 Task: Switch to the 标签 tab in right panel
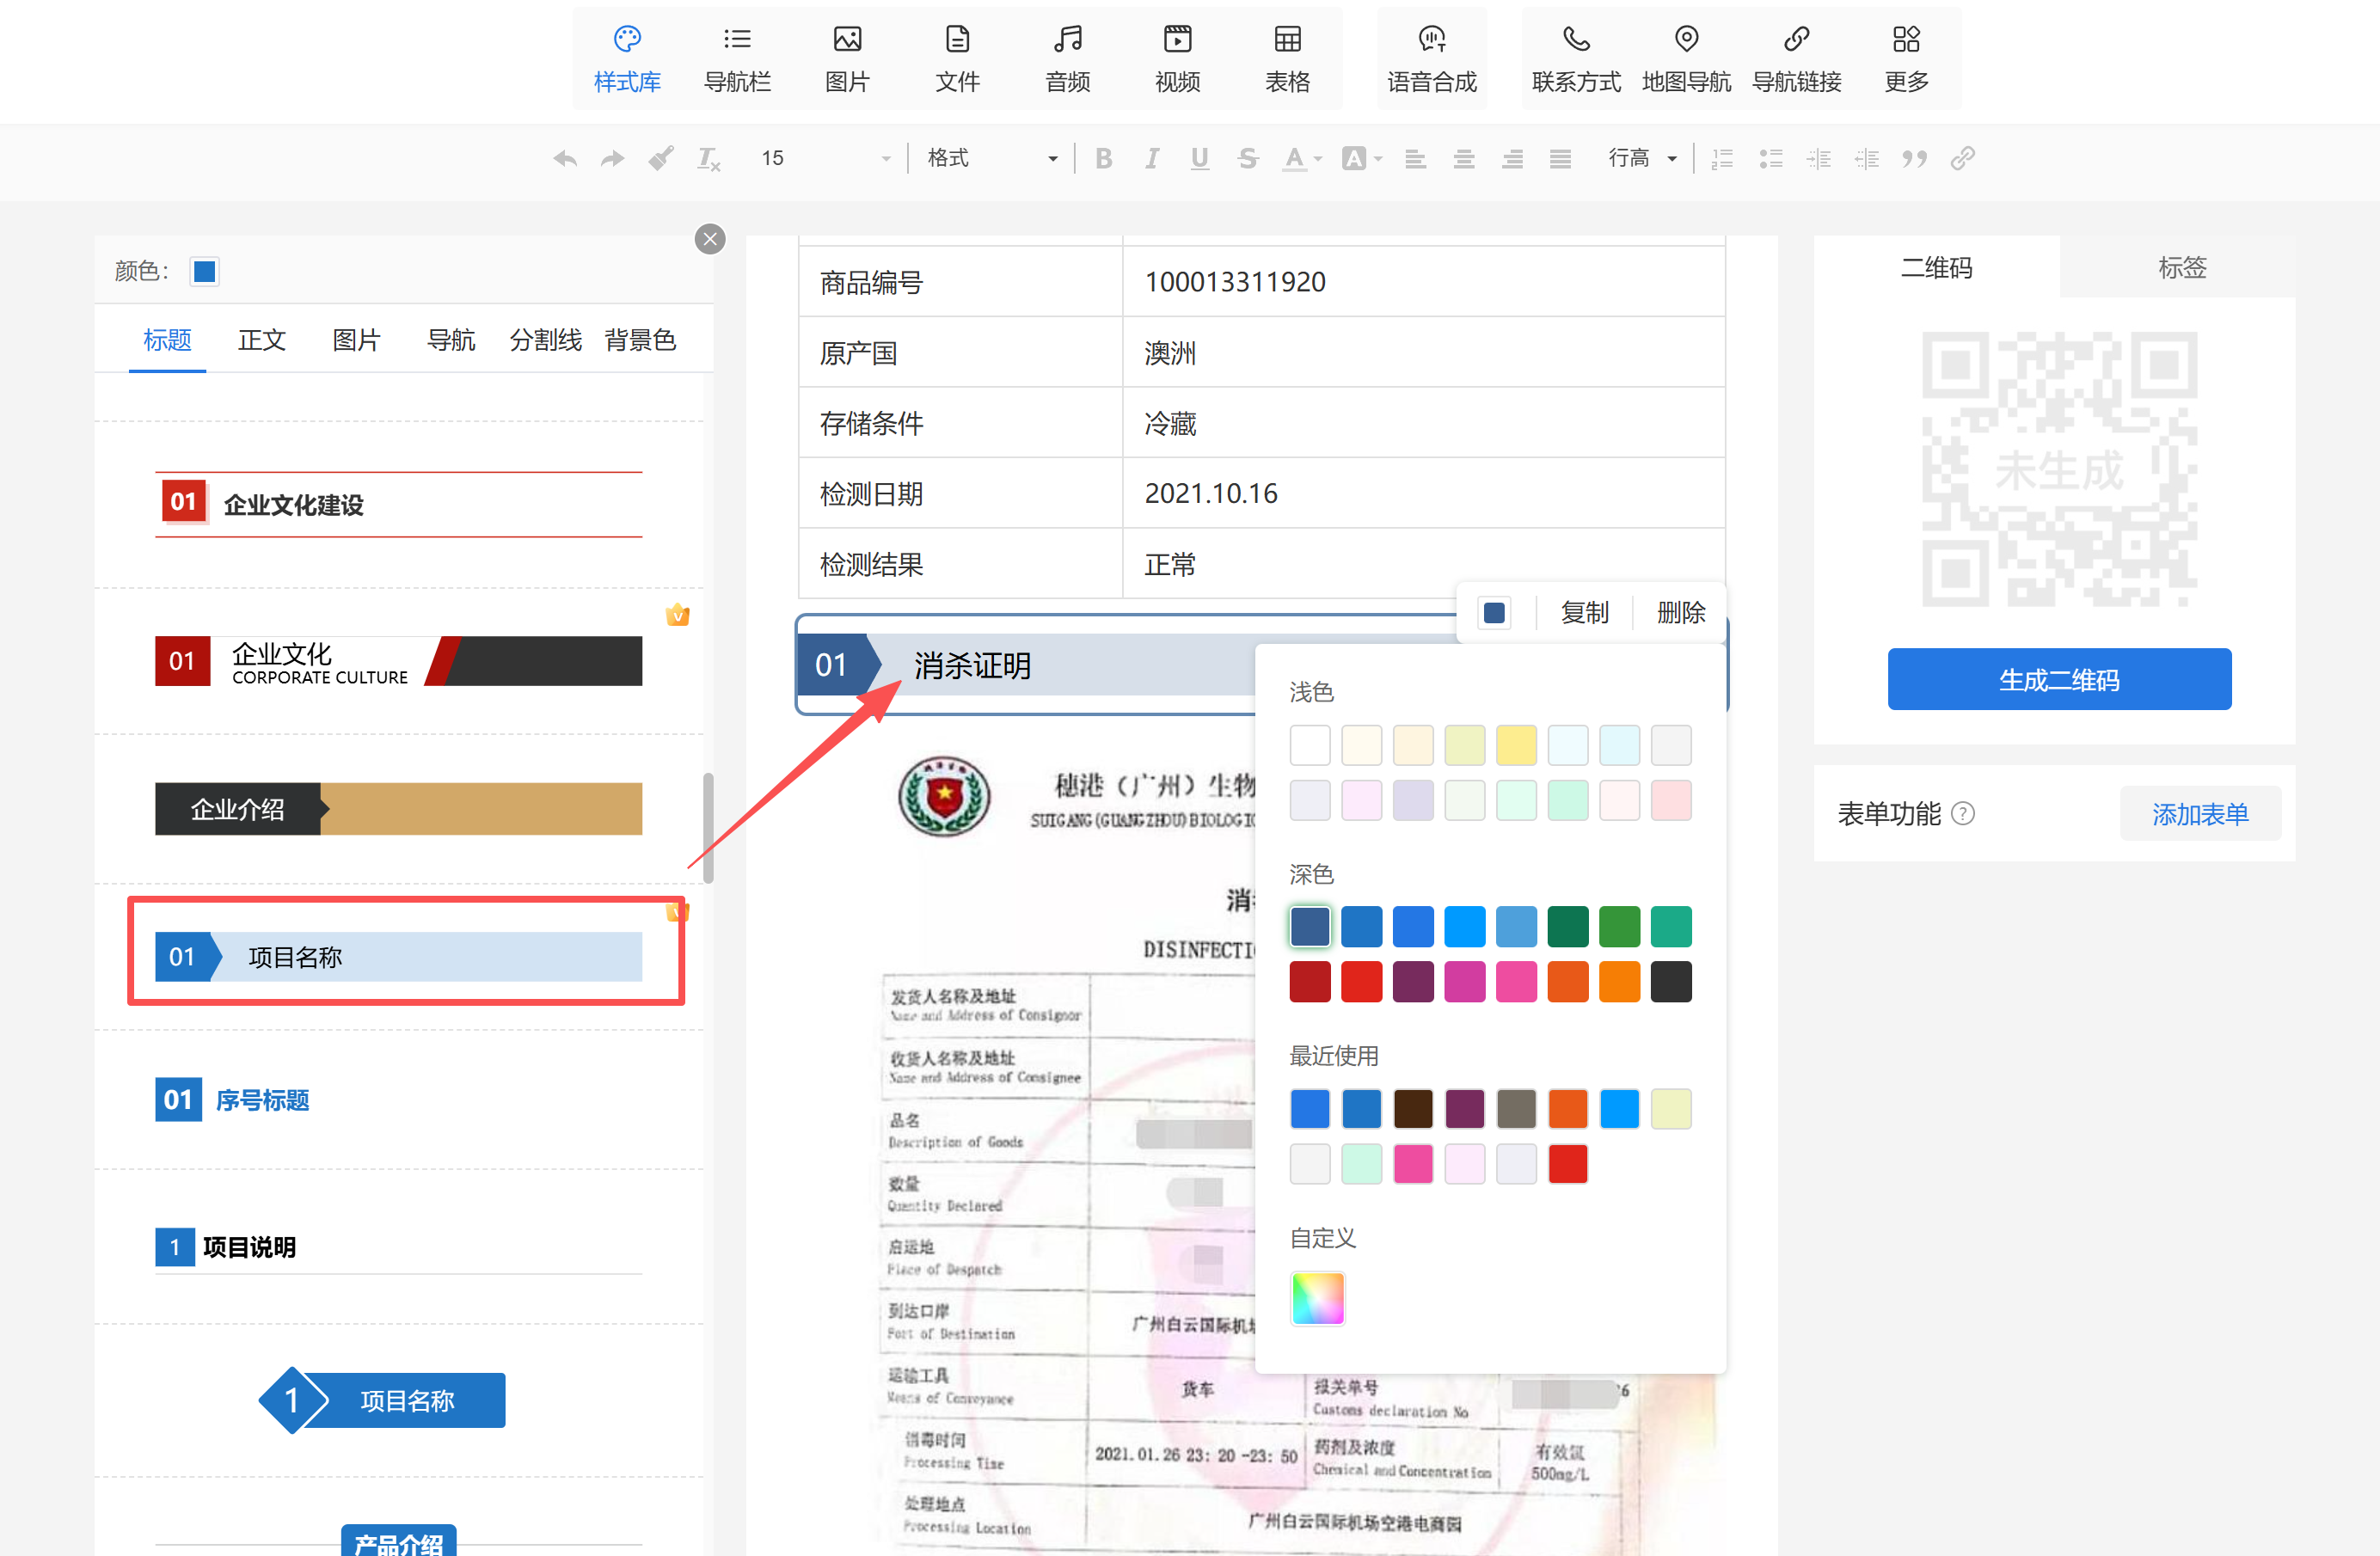[x=2181, y=267]
